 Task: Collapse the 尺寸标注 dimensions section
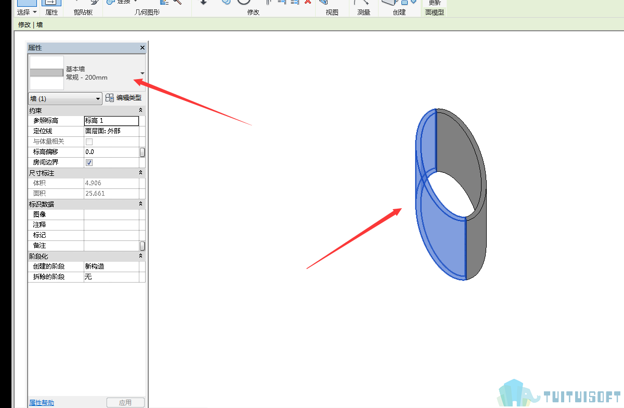click(x=140, y=173)
